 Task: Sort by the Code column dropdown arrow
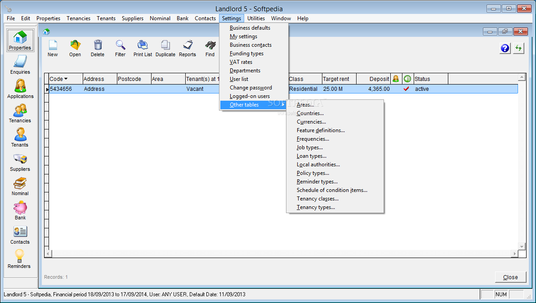click(x=66, y=79)
